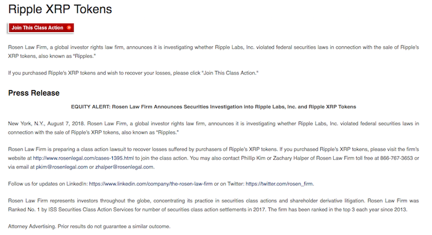Open the zhalper@rosenlegal.com email link

[x=124, y=167]
